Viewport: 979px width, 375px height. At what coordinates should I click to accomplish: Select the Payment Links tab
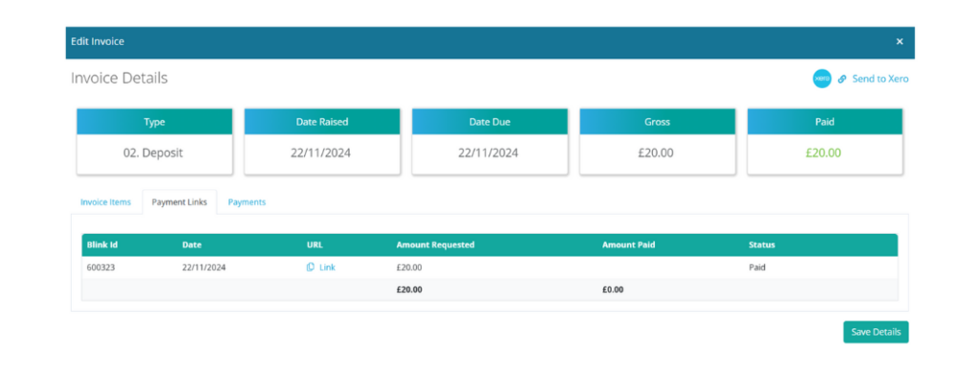click(x=179, y=202)
